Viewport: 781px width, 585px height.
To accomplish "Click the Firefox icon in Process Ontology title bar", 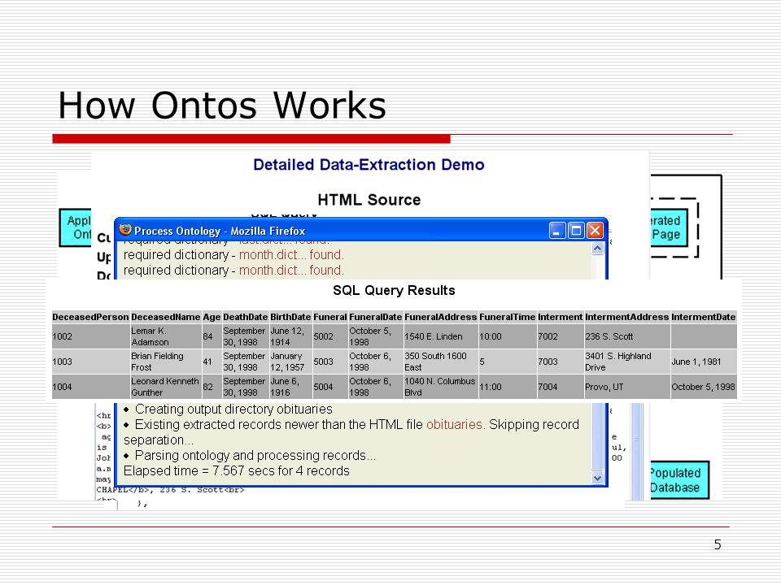I will click(125, 230).
